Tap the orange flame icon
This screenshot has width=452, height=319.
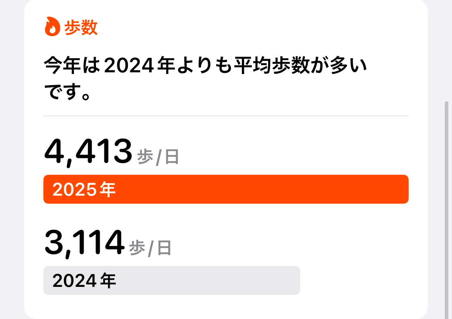click(52, 27)
